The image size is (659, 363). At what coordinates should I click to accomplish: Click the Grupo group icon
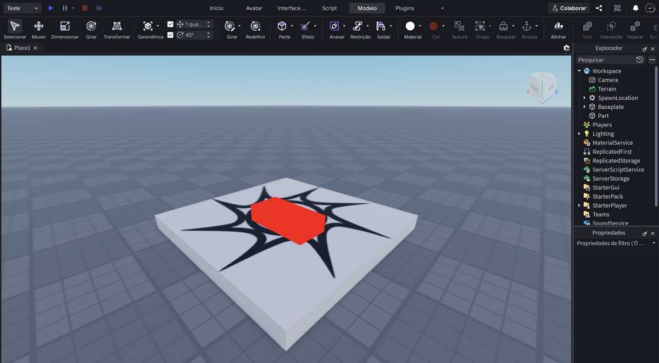(480, 26)
